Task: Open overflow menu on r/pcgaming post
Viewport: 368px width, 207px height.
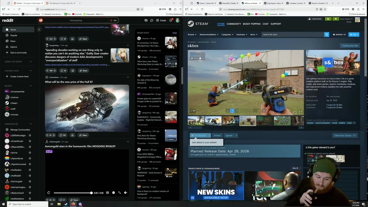Action: pyautogui.click(x=128, y=45)
